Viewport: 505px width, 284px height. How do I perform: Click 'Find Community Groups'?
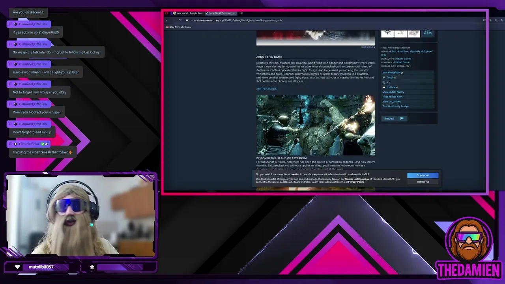395,106
